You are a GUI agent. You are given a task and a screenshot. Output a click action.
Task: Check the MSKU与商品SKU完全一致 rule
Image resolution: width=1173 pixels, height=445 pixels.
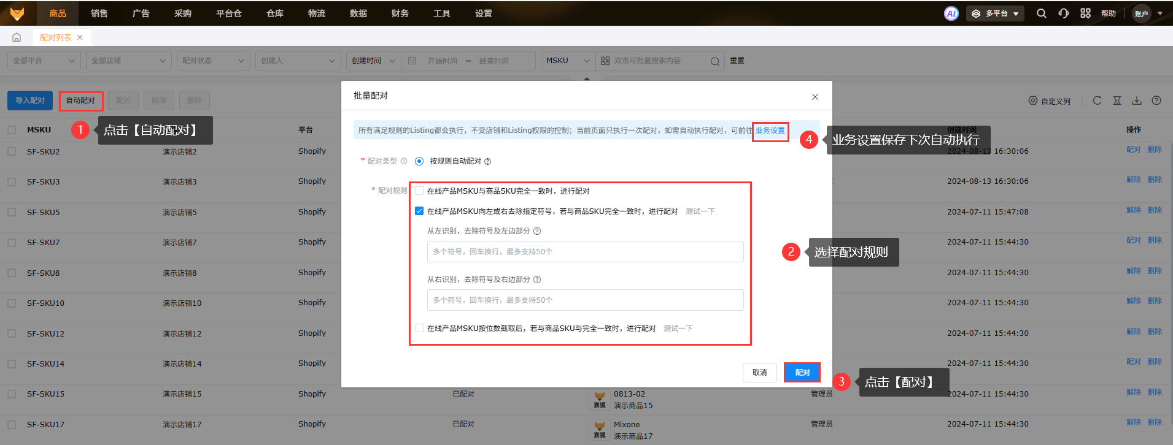(x=419, y=191)
